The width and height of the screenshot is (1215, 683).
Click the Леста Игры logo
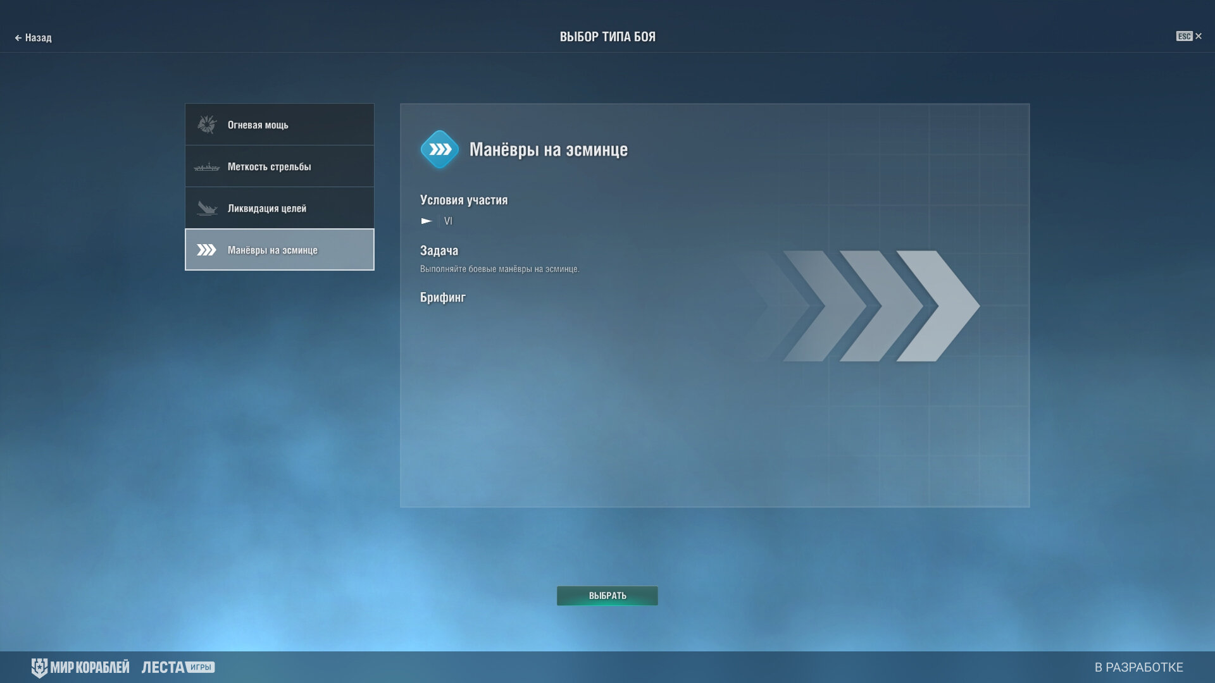pos(178,667)
